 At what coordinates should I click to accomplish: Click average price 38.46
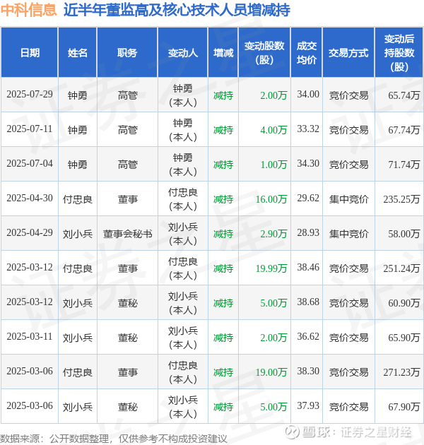coord(308,267)
